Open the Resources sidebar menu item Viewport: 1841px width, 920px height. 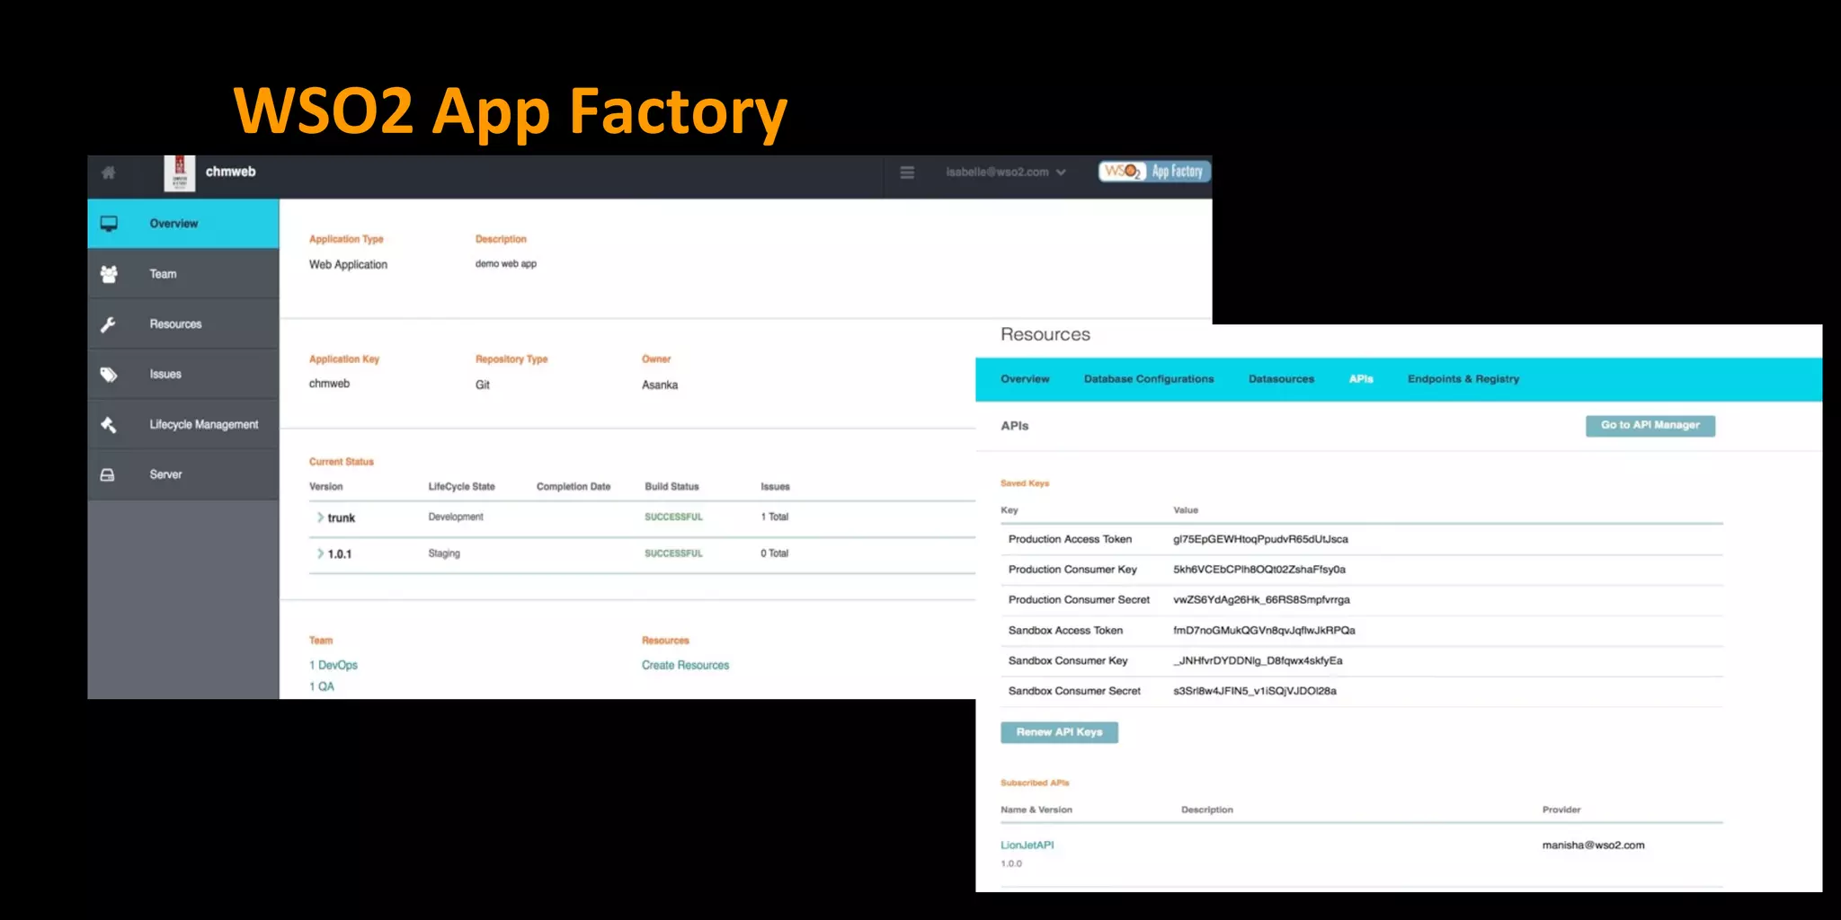click(x=183, y=324)
